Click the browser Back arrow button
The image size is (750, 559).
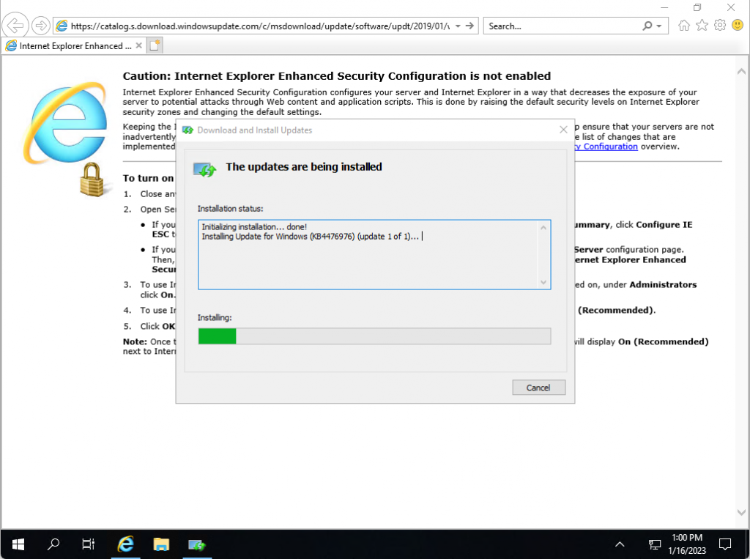(16, 26)
